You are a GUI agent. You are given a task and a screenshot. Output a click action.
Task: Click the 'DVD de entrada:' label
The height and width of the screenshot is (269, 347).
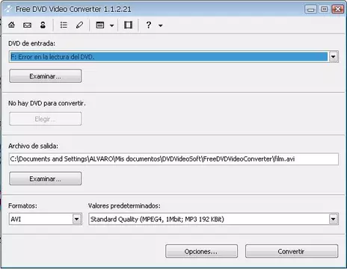pos(31,43)
